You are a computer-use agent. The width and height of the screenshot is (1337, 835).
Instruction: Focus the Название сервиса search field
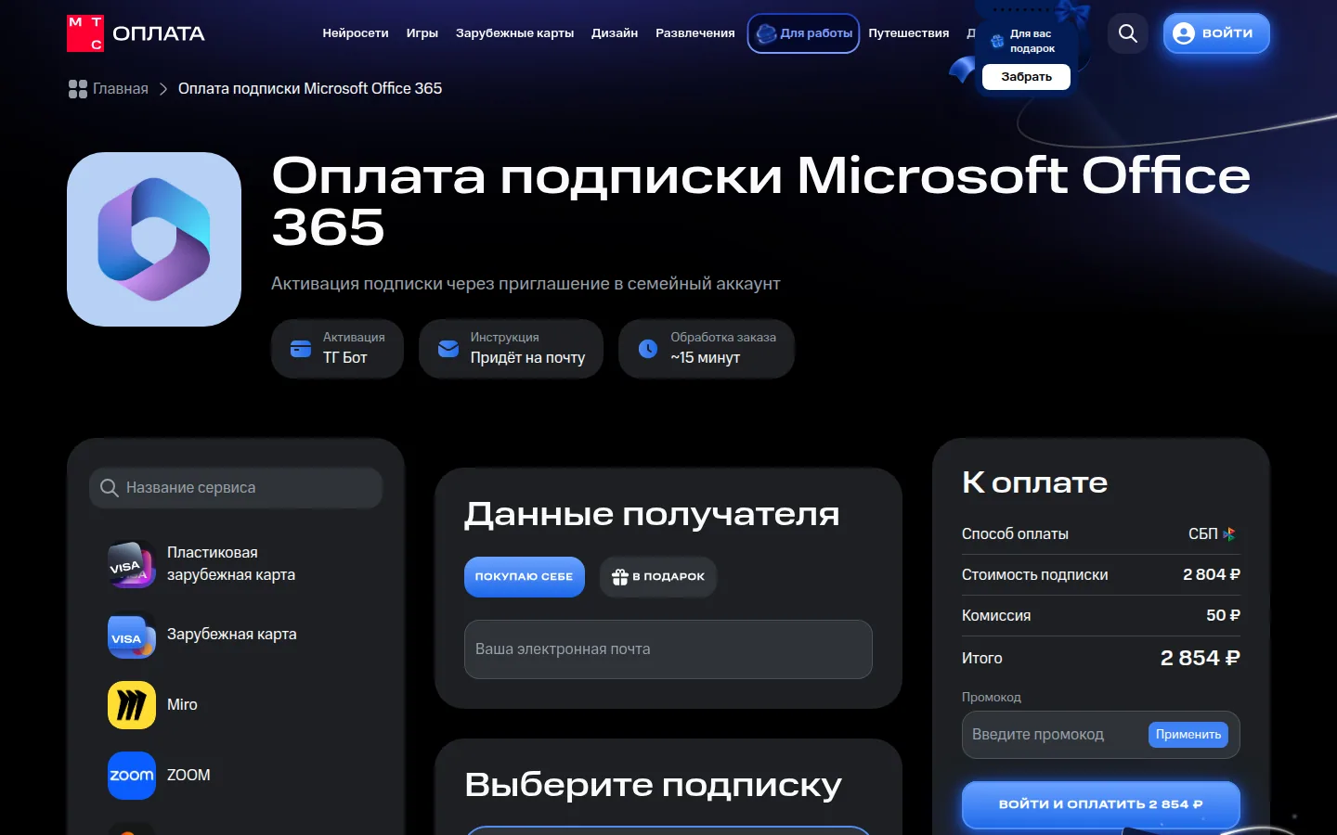(236, 488)
